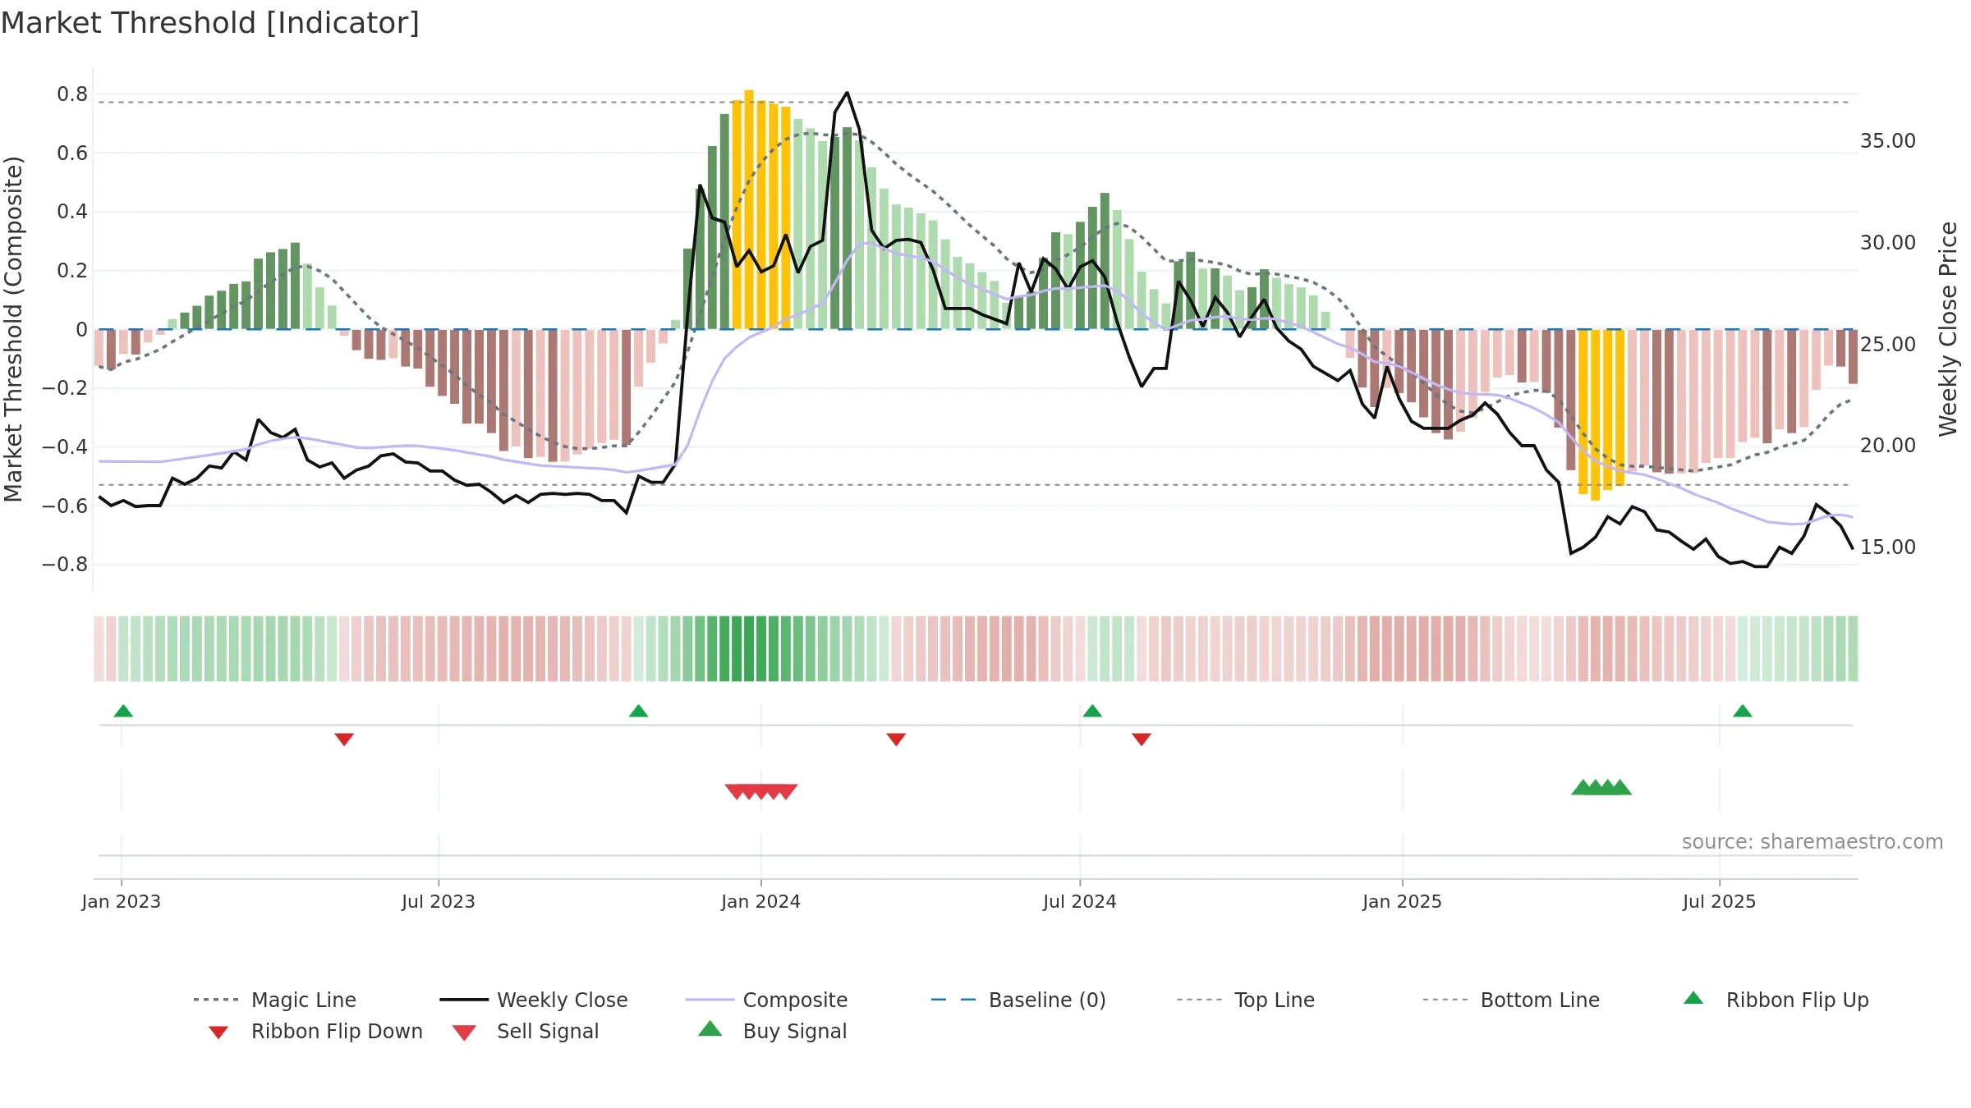Image resolution: width=1971 pixels, height=1108 pixels.
Task: Click the source: sharemaestro.com text
Action: (1812, 842)
